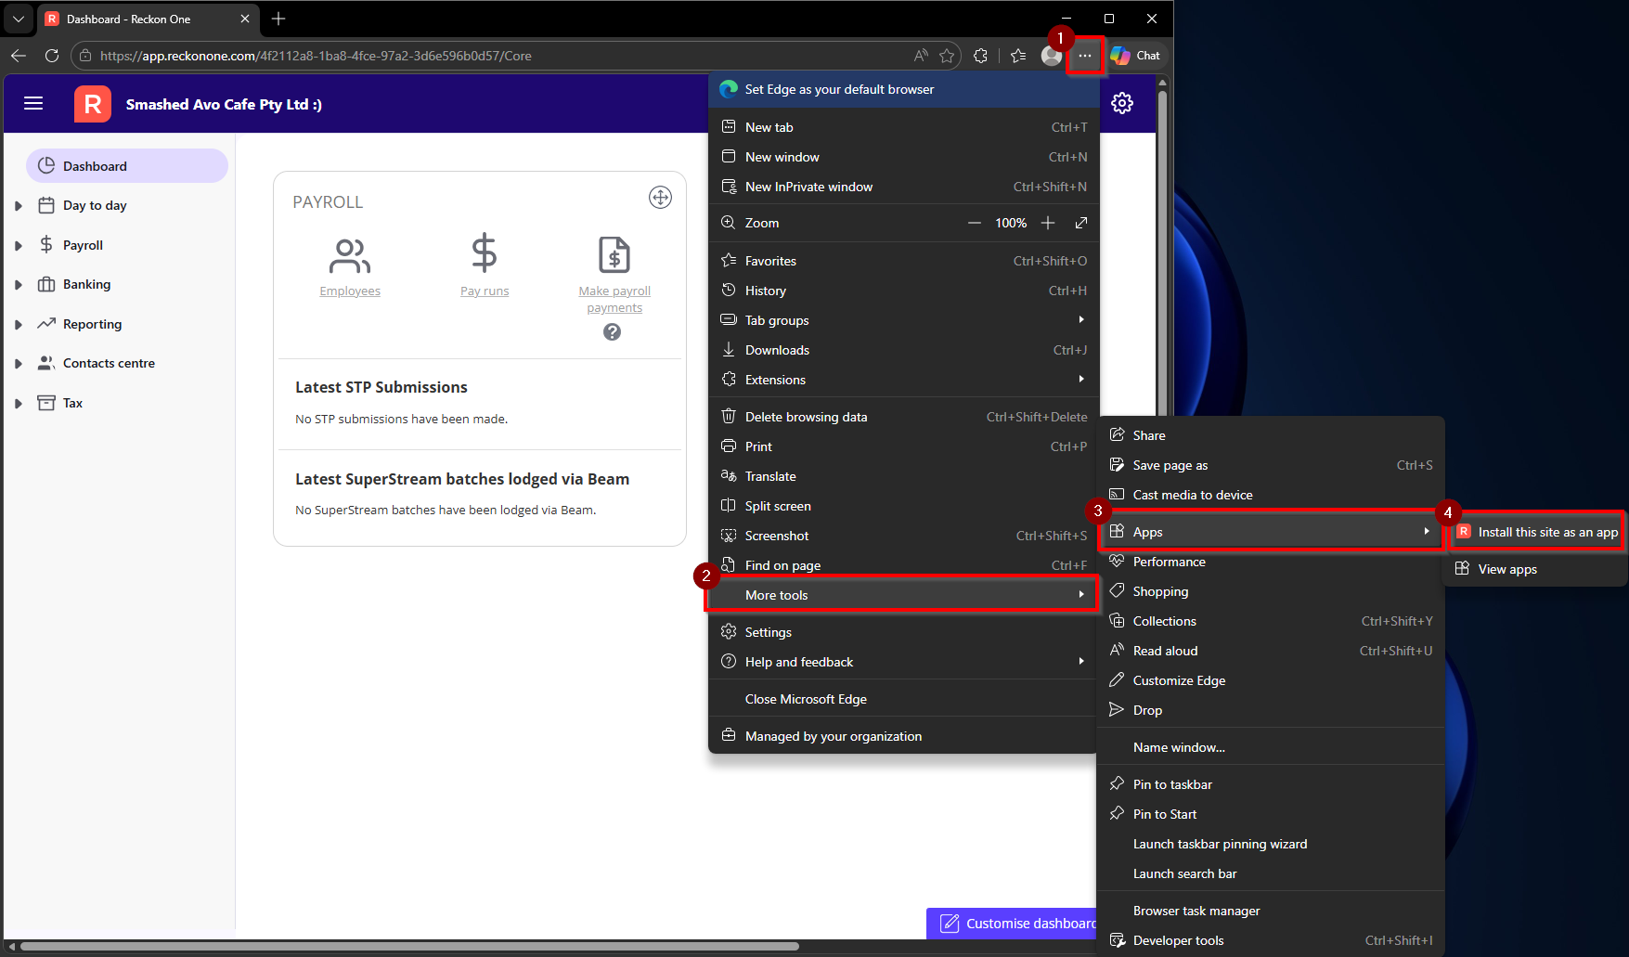Open the Extensions submenu
The image size is (1629, 957).
[x=904, y=380]
